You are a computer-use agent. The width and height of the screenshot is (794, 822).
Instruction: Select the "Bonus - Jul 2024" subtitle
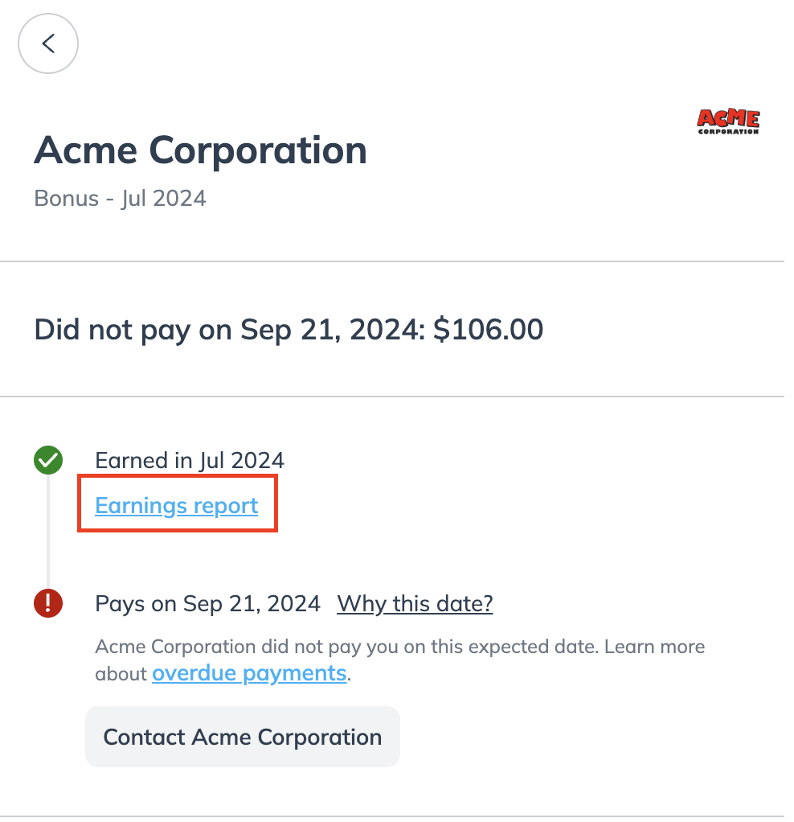tap(120, 198)
